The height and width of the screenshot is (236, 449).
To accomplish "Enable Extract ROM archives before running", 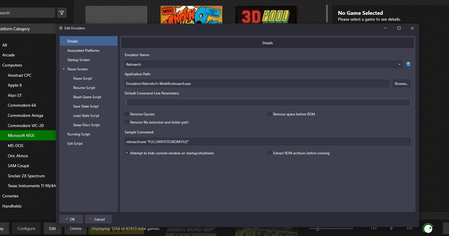I will pyautogui.click(x=270, y=153).
